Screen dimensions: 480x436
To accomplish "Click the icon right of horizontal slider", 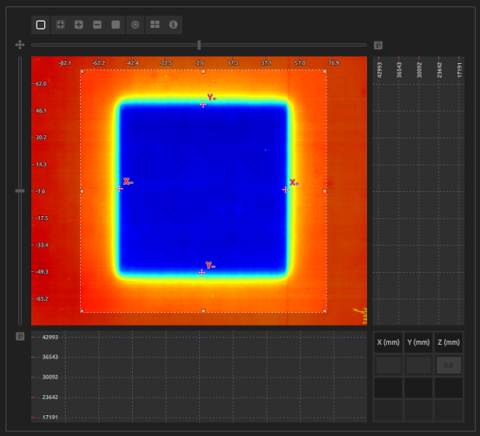I will click(x=378, y=46).
